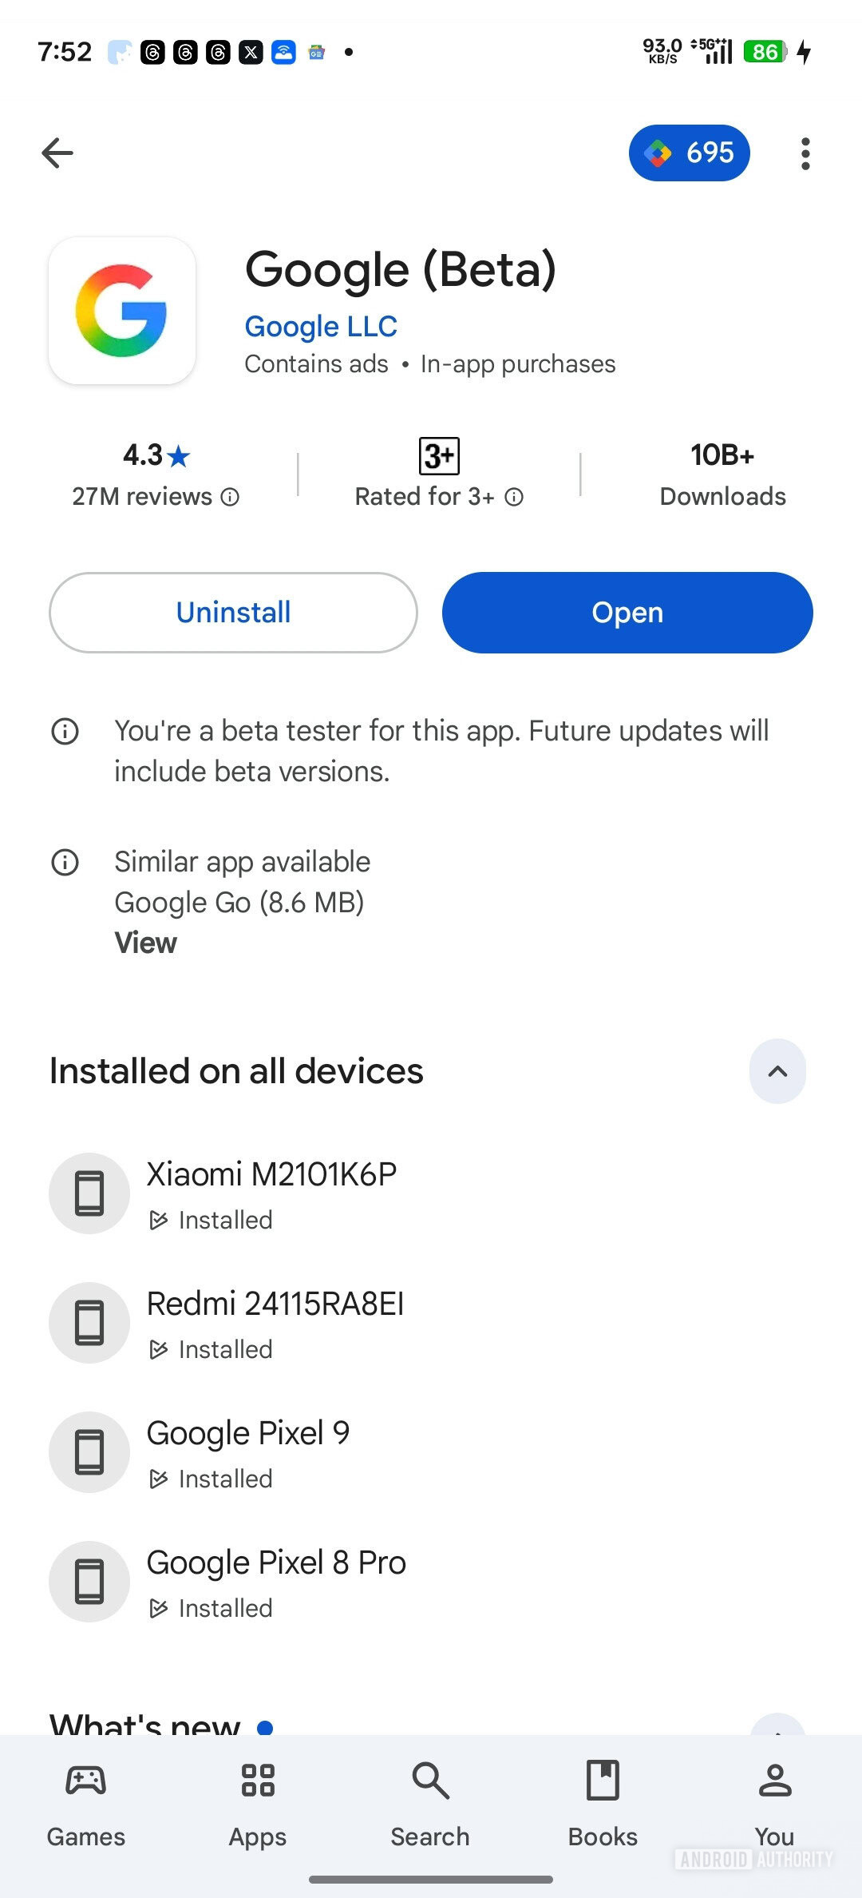Tap the 3+ content rating badge
The height and width of the screenshot is (1898, 862).
point(440,455)
